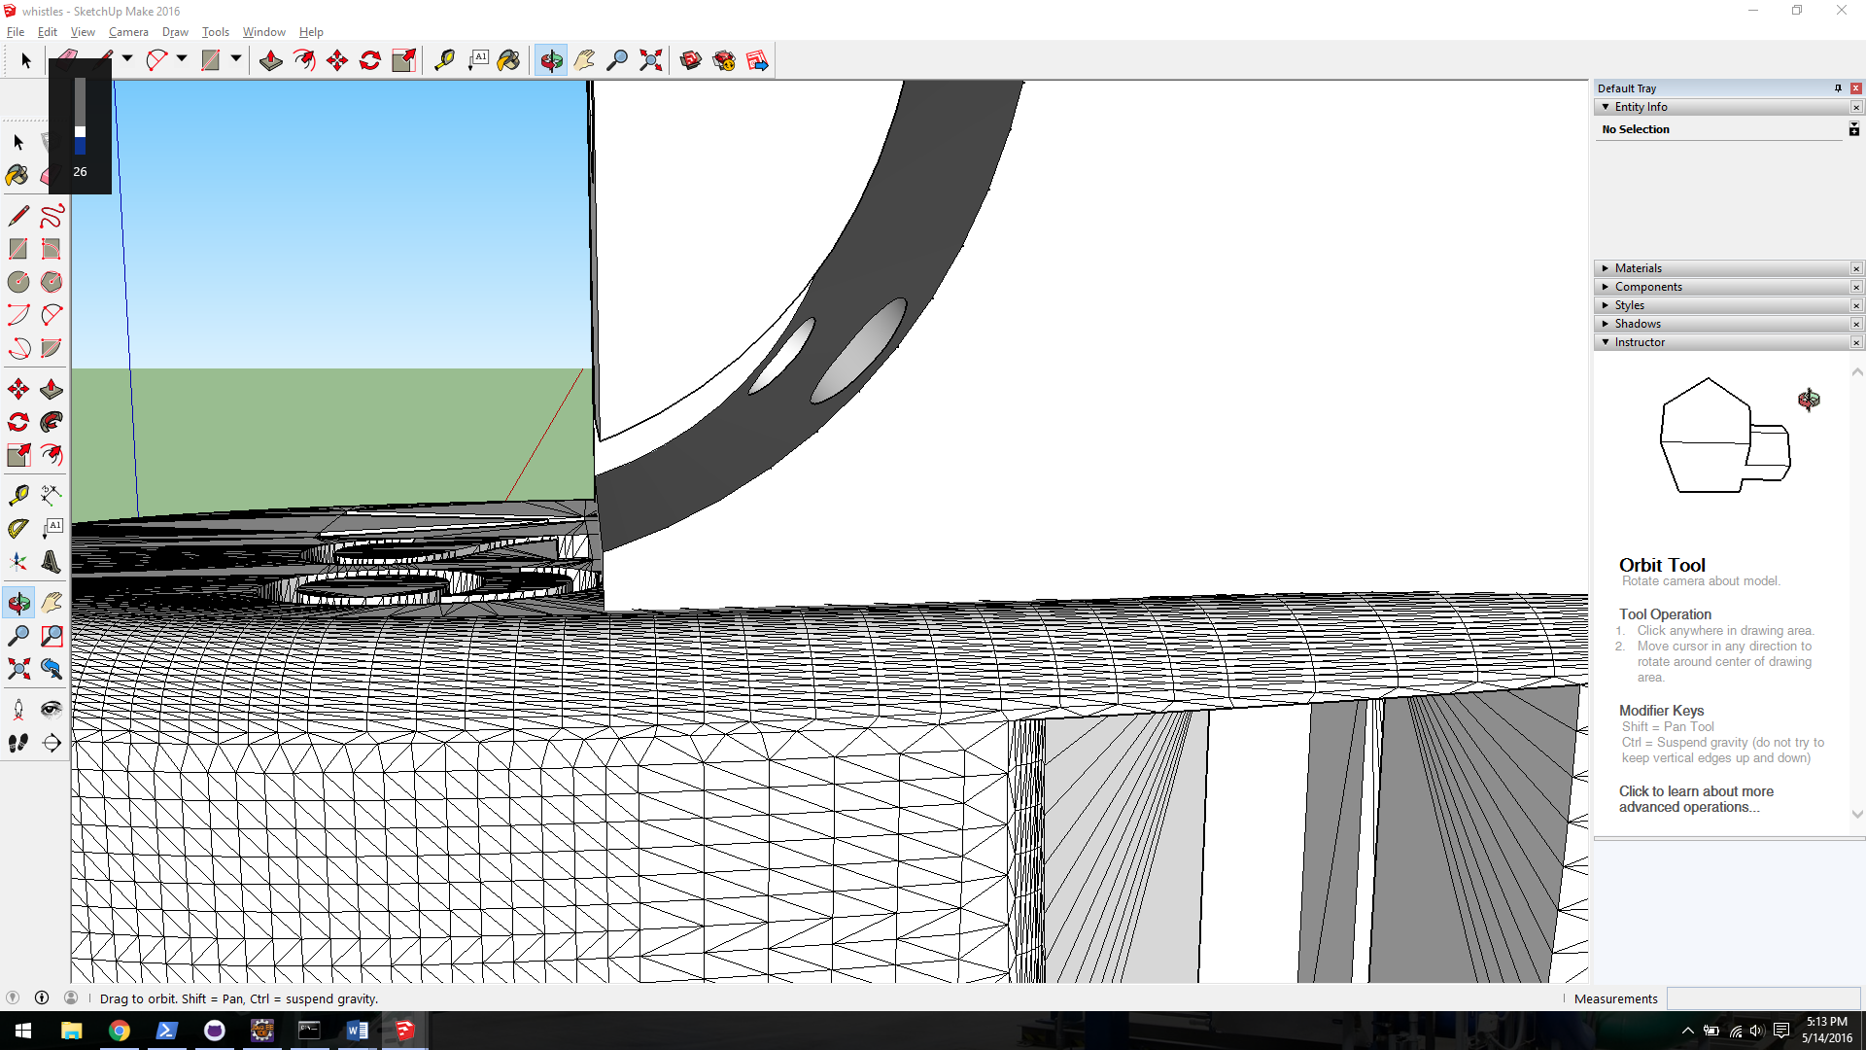
Task: Select the Freehand drawing tool
Action: tap(52, 216)
